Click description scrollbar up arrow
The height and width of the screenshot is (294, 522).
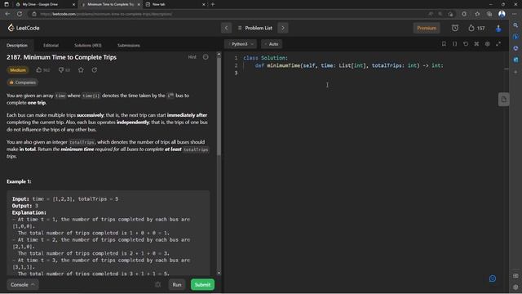(219, 54)
